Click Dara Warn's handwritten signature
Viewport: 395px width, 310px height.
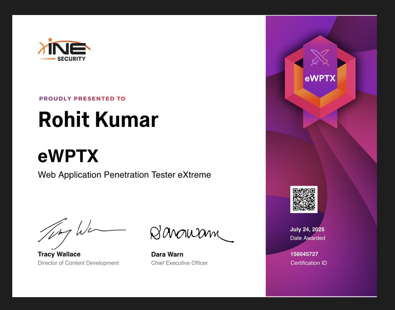click(192, 233)
